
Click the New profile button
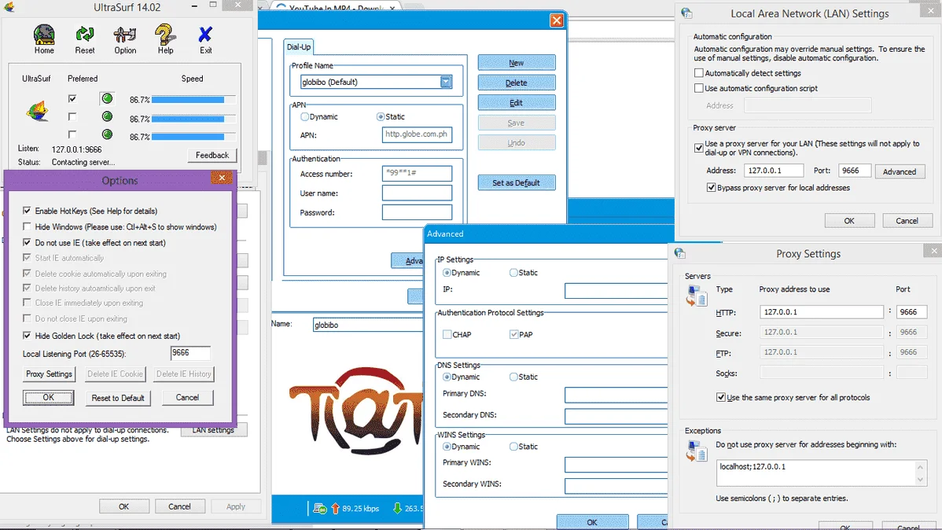pyautogui.click(x=516, y=62)
